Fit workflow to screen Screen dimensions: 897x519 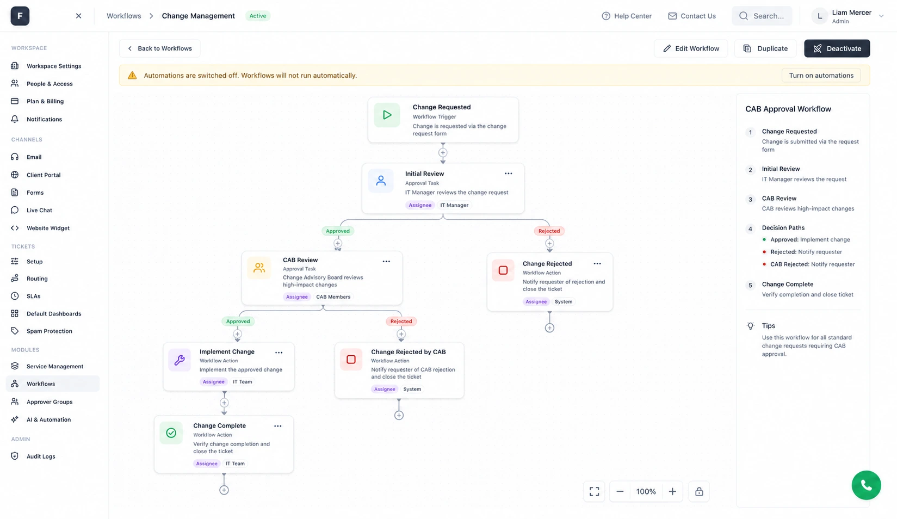(x=594, y=492)
